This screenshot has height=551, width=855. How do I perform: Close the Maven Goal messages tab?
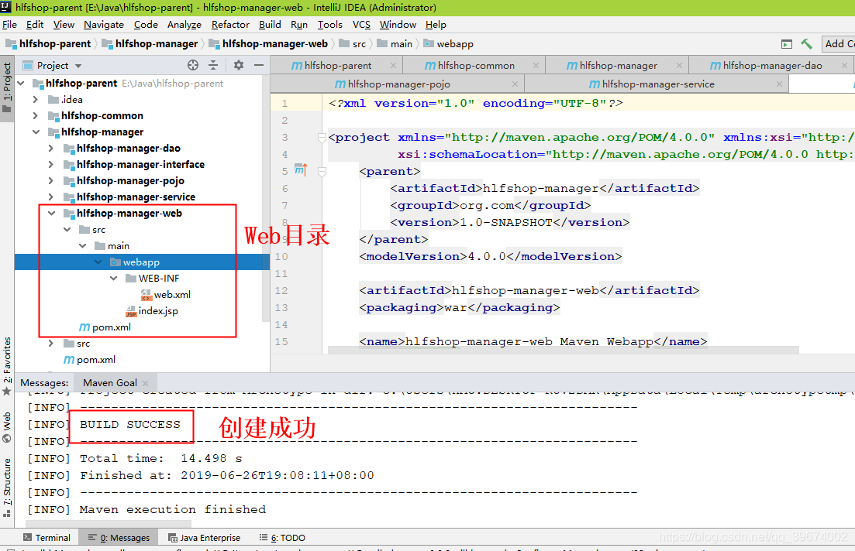point(146,383)
